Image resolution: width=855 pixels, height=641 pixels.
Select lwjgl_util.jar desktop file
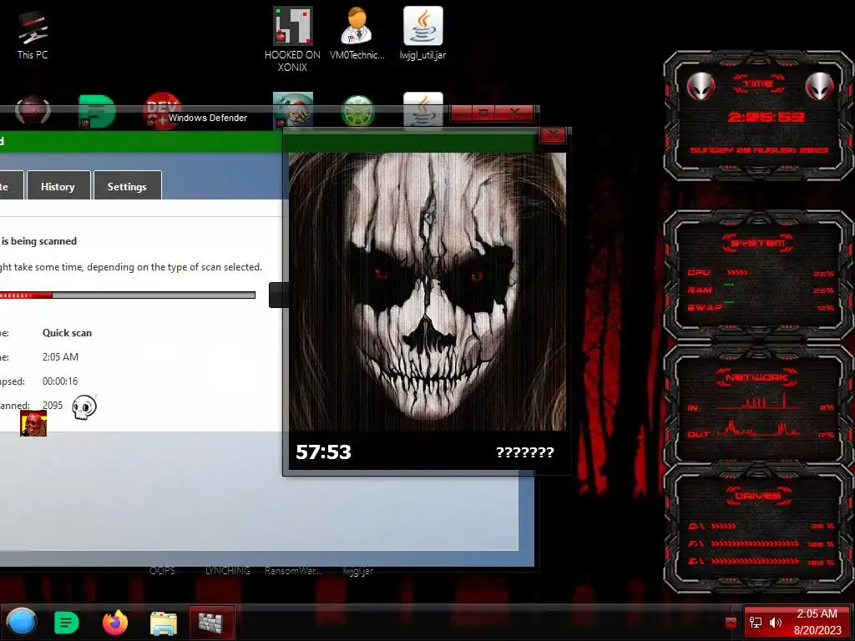click(x=423, y=33)
